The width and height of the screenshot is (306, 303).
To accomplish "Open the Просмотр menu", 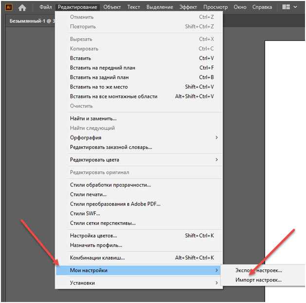I will pos(215,7).
